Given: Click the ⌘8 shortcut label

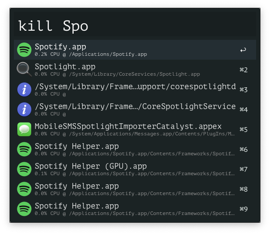Looking at the screenshot, I should (244, 189).
